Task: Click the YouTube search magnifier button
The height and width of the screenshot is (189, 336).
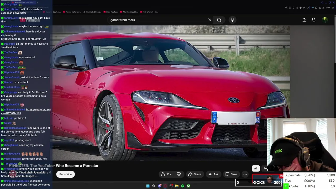Action: 219,20
